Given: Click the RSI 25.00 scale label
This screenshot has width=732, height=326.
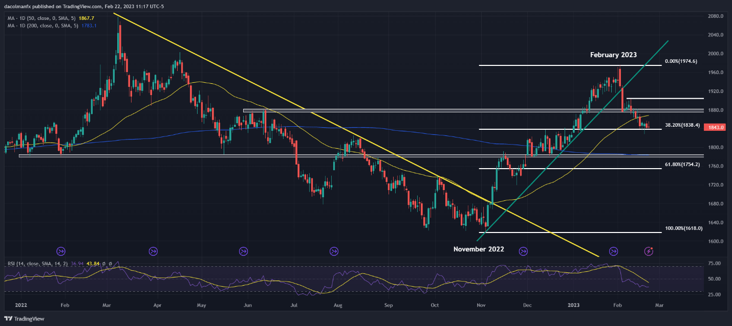Looking at the screenshot, I should click(x=715, y=295).
